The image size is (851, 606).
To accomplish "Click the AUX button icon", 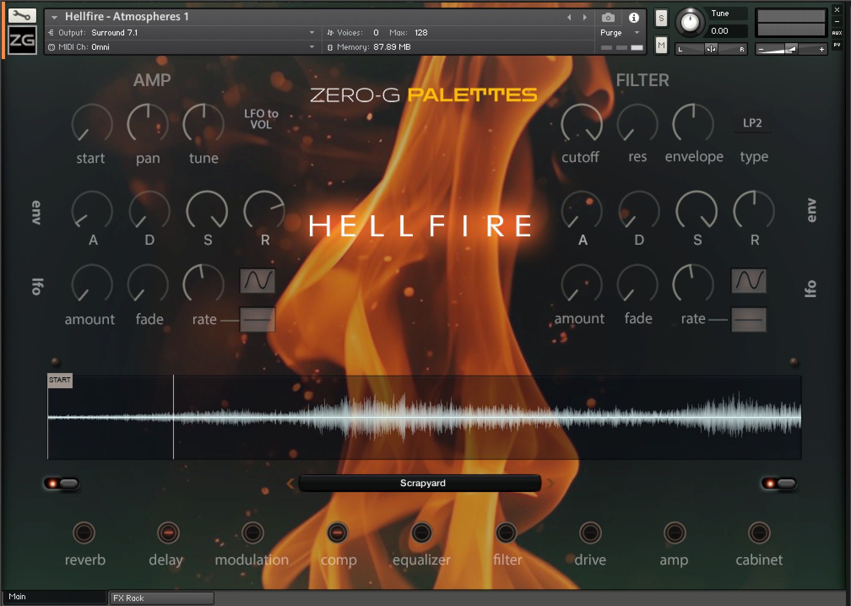I will [837, 32].
